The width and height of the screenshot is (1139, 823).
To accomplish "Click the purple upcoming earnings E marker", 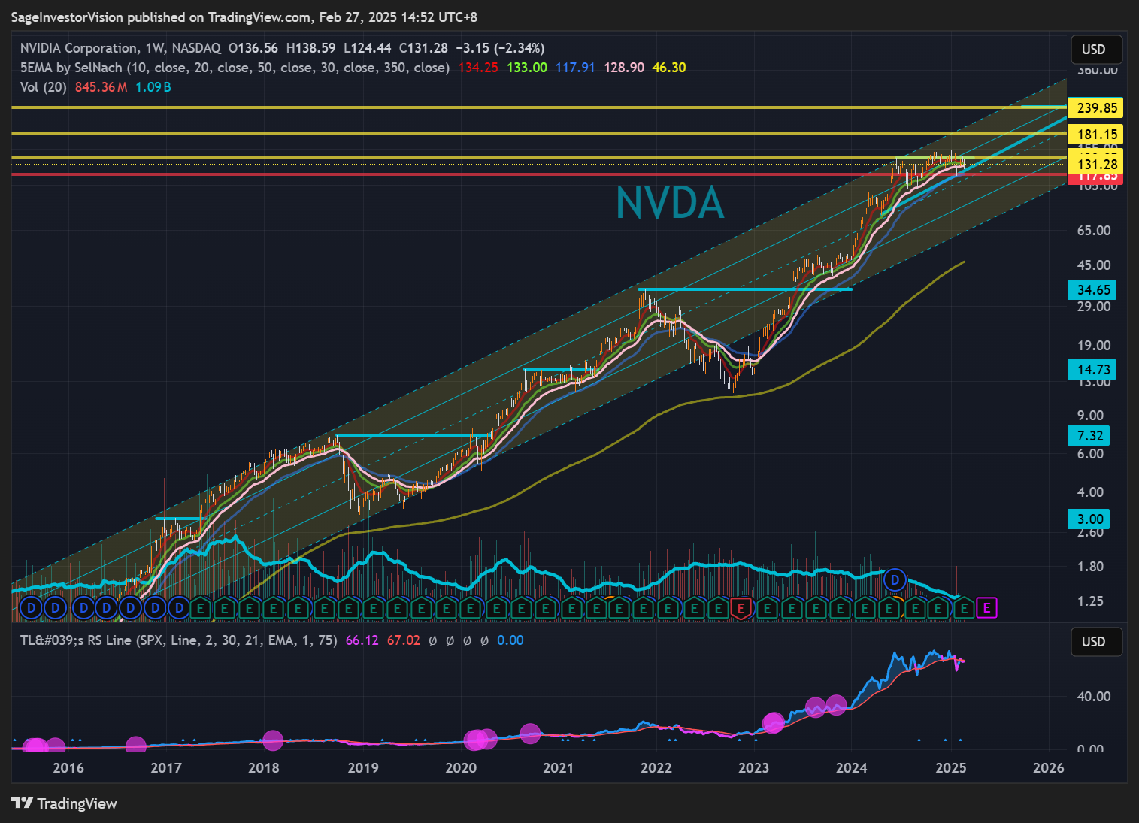I will [x=987, y=608].
